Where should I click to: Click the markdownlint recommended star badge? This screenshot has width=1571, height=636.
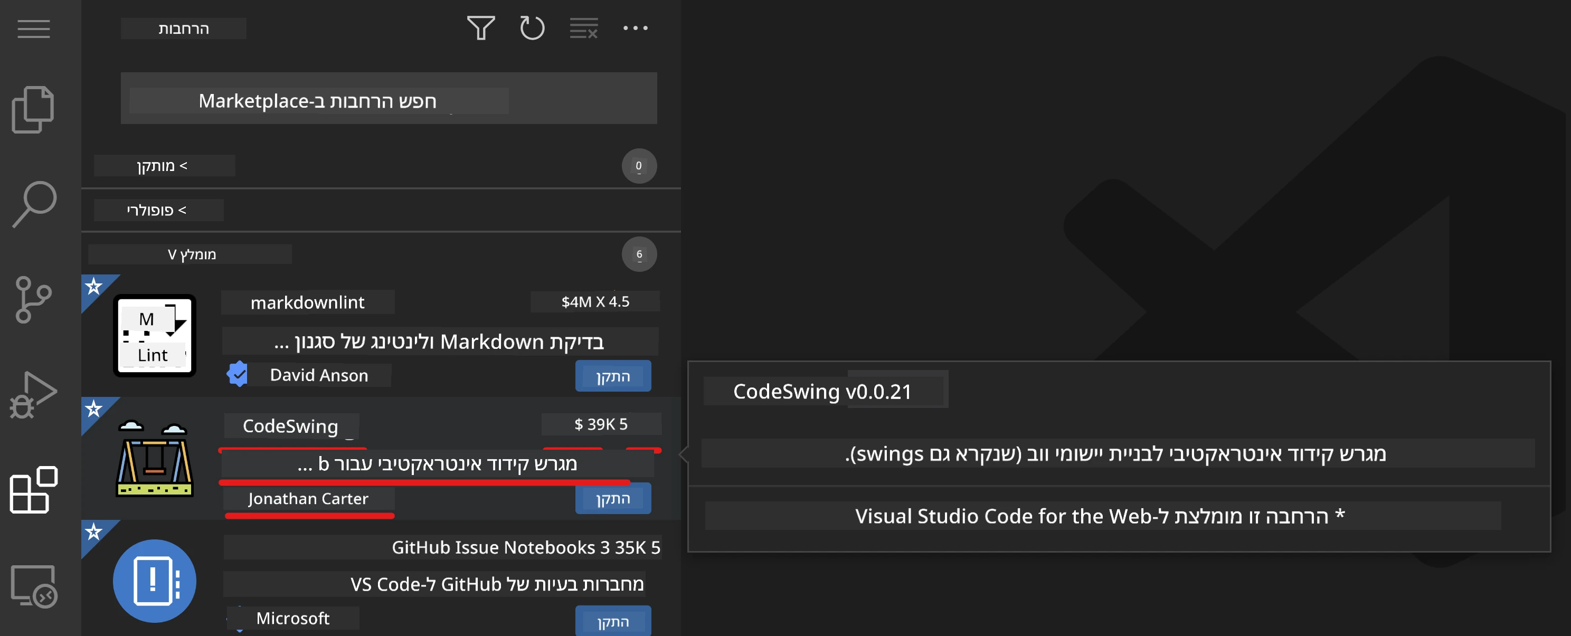94,287
